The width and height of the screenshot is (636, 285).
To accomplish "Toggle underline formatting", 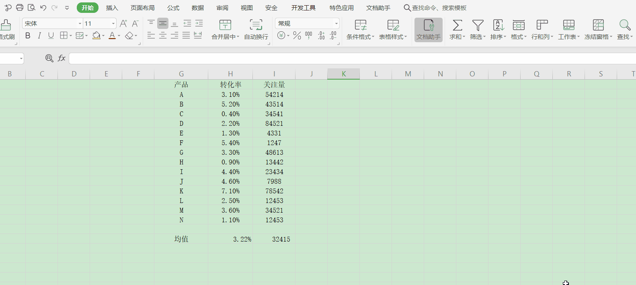I will pos(51,36).
